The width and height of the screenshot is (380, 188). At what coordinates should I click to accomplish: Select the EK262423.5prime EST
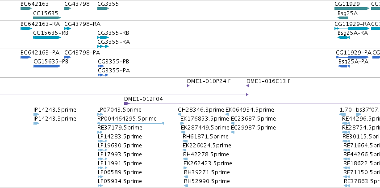click(185, 168)
